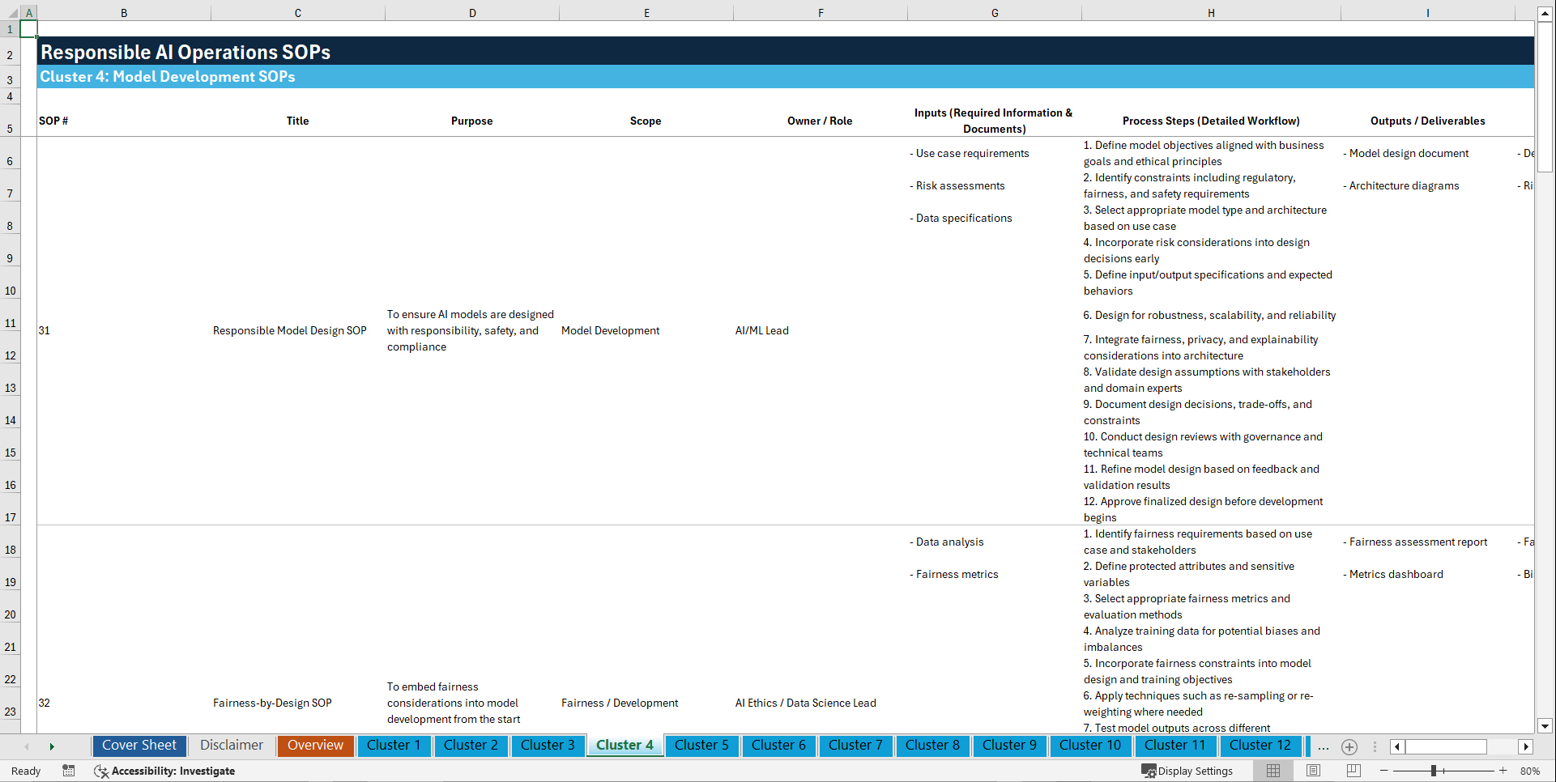Go to the Cover Sheet tab

139,746
